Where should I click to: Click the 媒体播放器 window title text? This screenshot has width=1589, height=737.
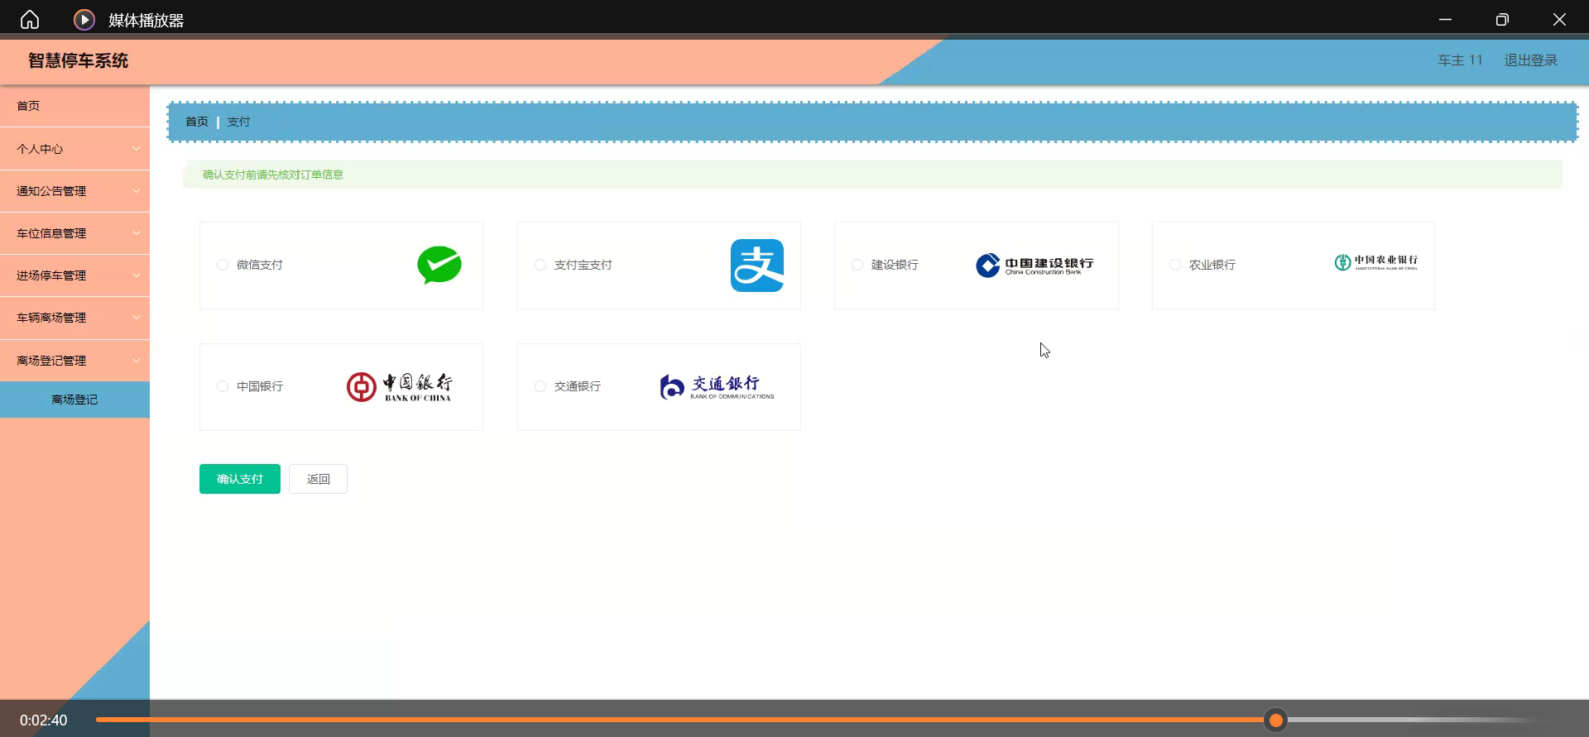[x=146, y=21]
